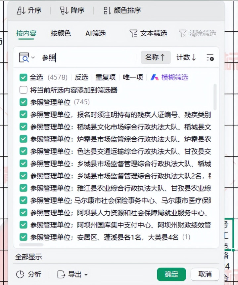Click the 取消 cancel button

pos(205,274)
